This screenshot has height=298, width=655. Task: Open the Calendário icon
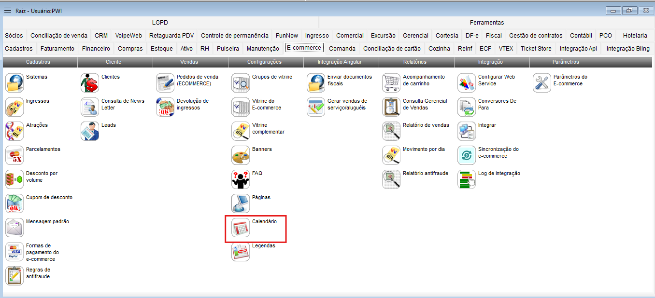tap(241, 228)
